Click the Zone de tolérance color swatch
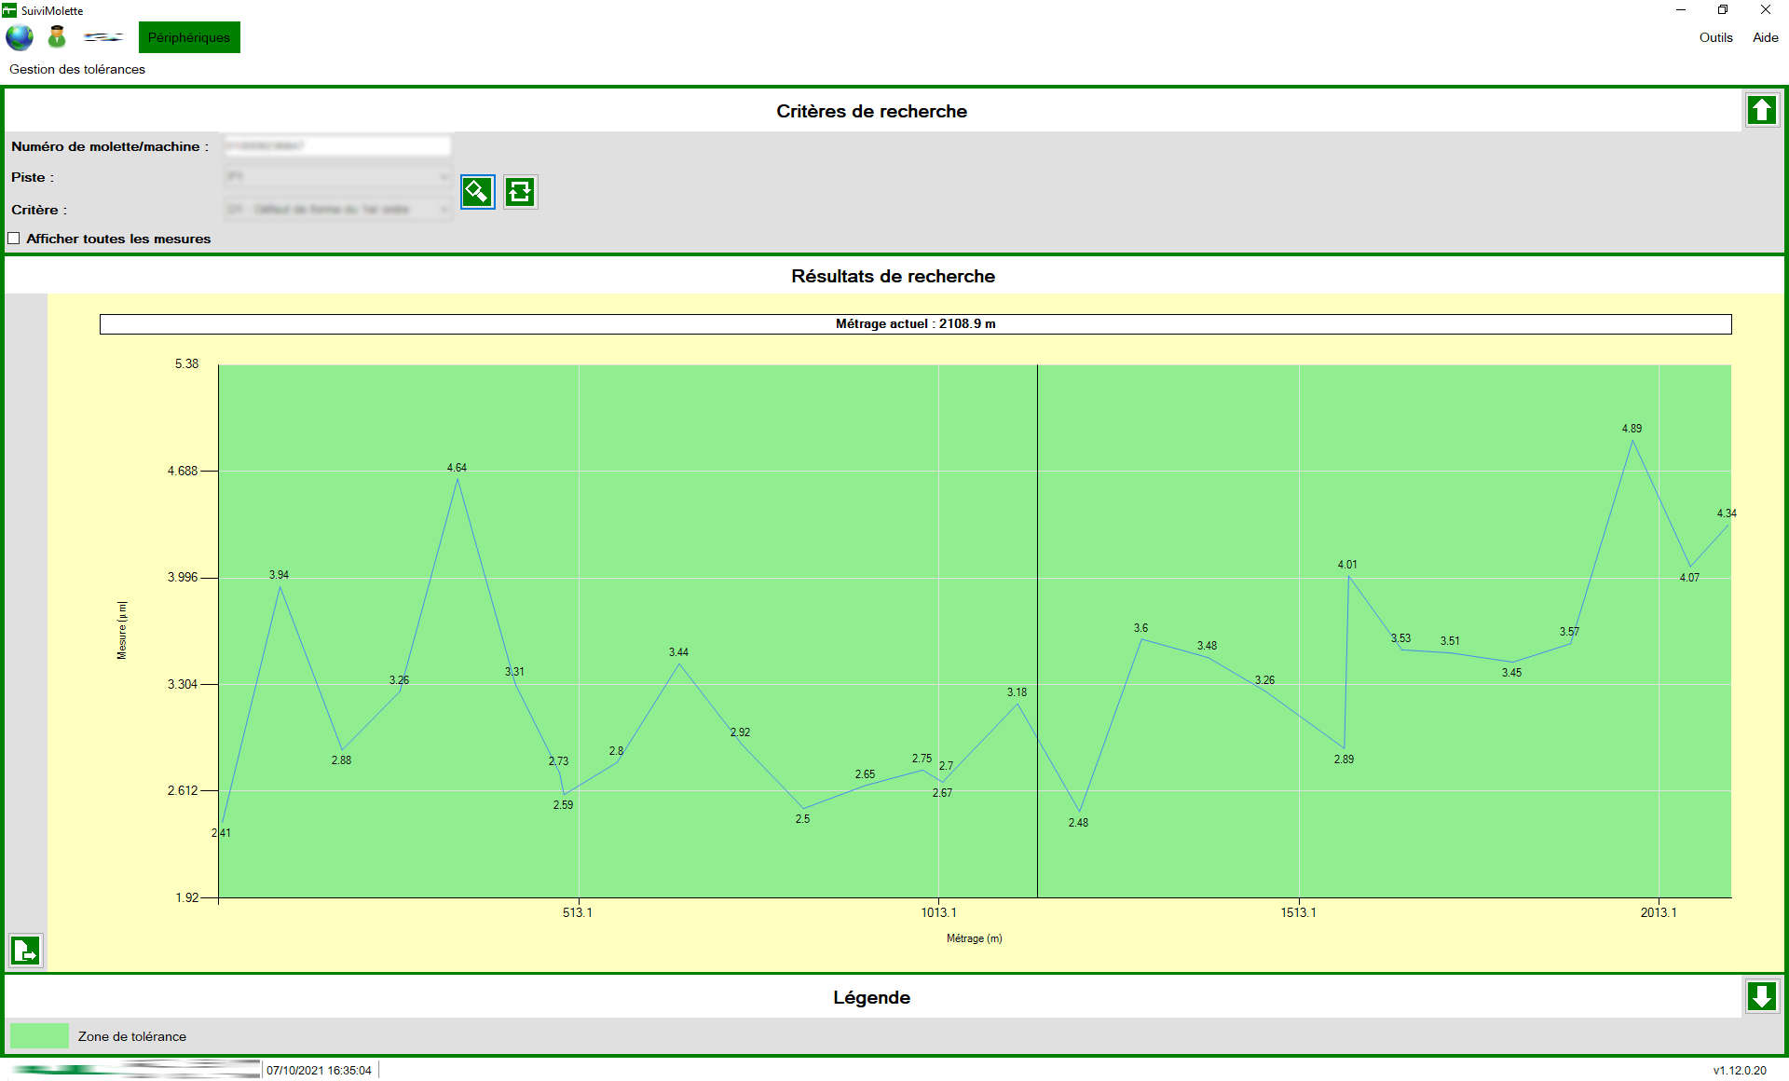The image size is (1789, 1081). pos(39,1036)
